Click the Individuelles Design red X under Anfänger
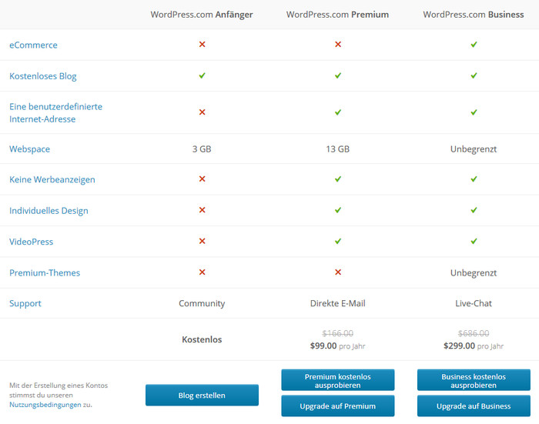539x424 pixels. [202, 209]
